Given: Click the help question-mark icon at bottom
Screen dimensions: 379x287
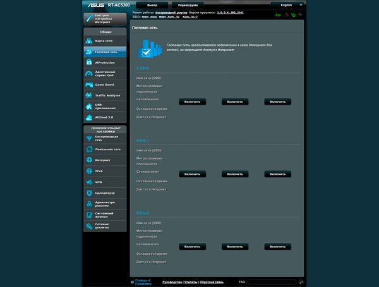Looking at the screenshot, I should (132, 282).
